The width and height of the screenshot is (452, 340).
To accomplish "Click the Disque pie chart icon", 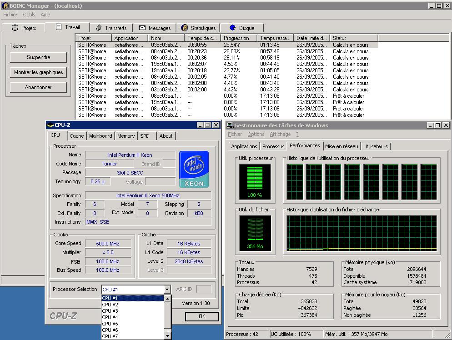I will click(x=232, y=28).
